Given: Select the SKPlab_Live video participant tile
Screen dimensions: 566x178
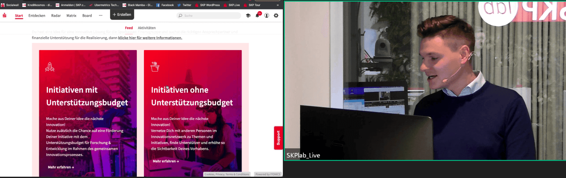Looking at the screenshot, I should (425, 81).
